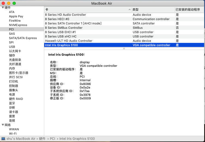205x142 pixels.
Task: Click the MacBook Air window title
Action: point(102,3)
